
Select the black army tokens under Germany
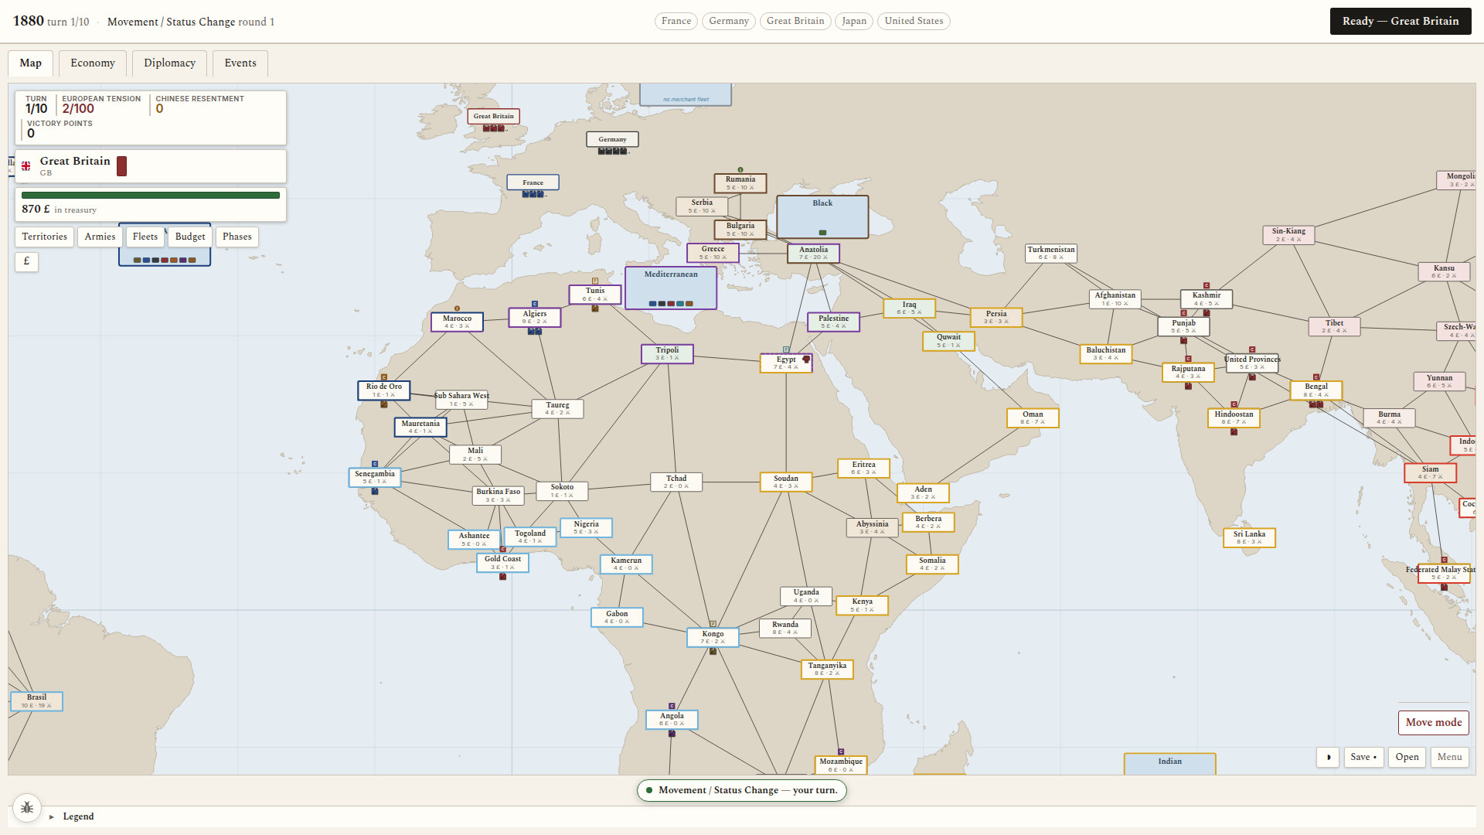point(613,151)
